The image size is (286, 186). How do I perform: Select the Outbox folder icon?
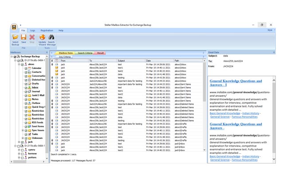click(x=29, y=103)
